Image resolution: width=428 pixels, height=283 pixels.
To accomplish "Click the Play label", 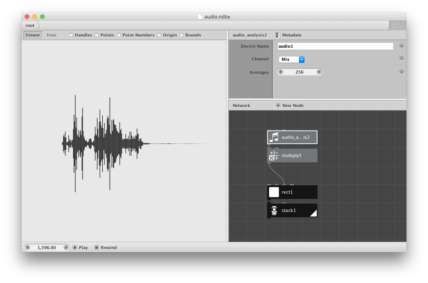I will 83,247.
